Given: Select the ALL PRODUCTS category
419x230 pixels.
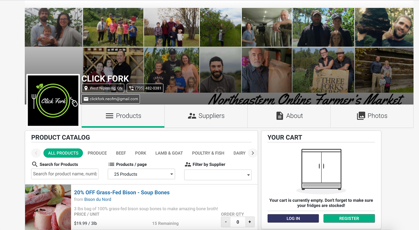Looking at the screenshot, I should pyautogui.click(x=63, y=153).
